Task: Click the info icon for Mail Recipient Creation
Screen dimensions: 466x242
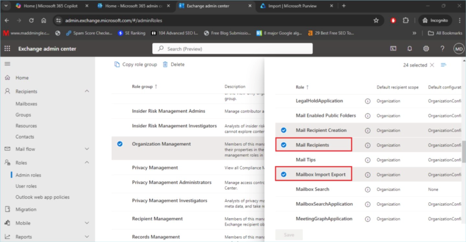Action: (x=368, y=131)
